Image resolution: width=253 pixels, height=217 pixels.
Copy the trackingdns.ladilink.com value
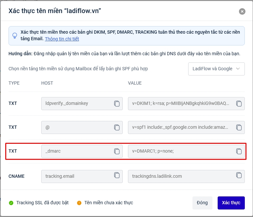tap(239, 175)
